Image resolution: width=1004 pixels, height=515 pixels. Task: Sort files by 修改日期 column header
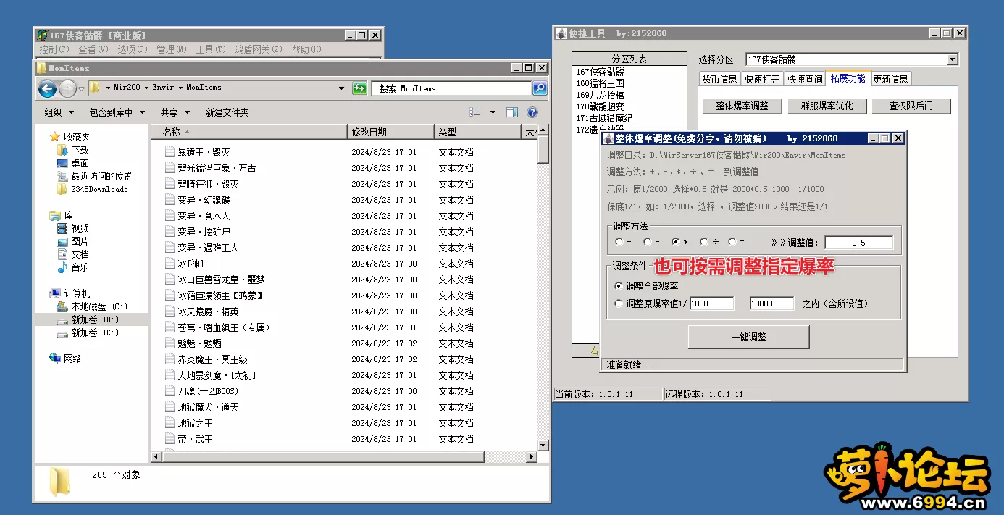click(x=390, y=132)
